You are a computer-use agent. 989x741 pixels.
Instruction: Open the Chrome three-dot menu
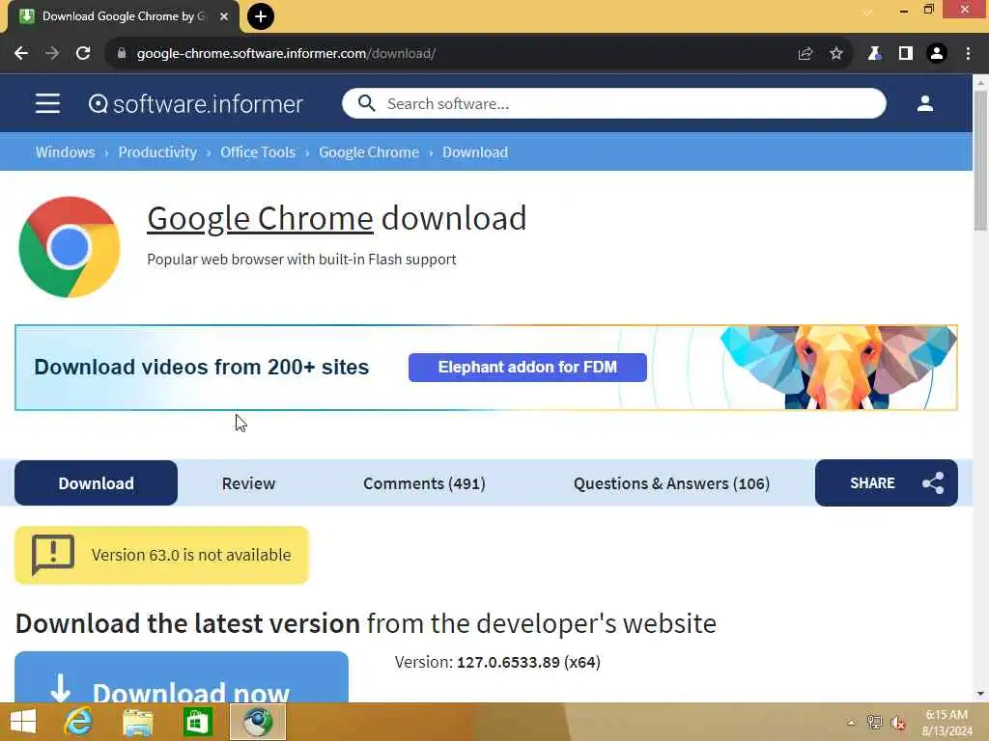click(968, 54)
